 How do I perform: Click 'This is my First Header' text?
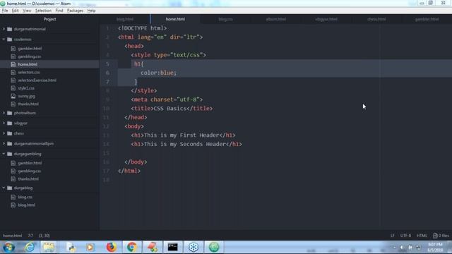coord(182,135)
